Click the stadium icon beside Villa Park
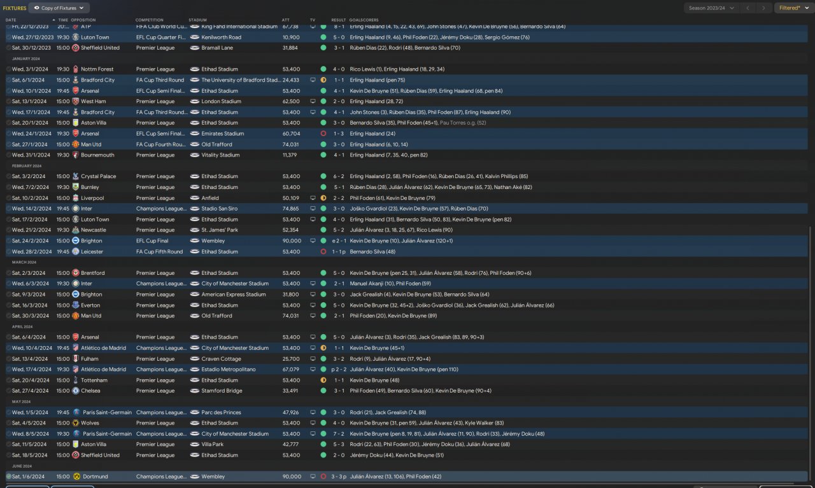815x488 pixels. 195,445
